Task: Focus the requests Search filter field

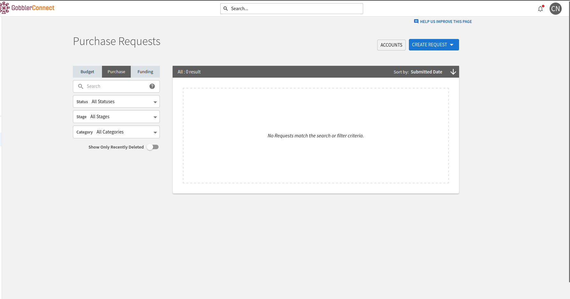Action: point(116,86)
